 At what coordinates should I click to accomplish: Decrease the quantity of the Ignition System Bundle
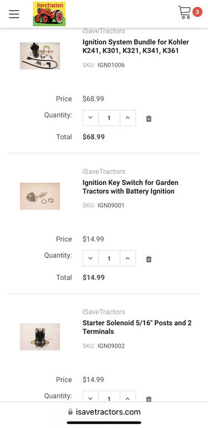91,118
